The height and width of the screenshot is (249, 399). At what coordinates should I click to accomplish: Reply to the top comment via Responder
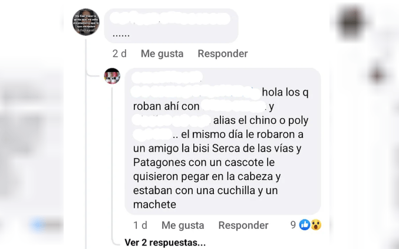click(223, 54)
